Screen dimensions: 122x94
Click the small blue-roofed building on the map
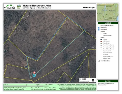(26, 67)
